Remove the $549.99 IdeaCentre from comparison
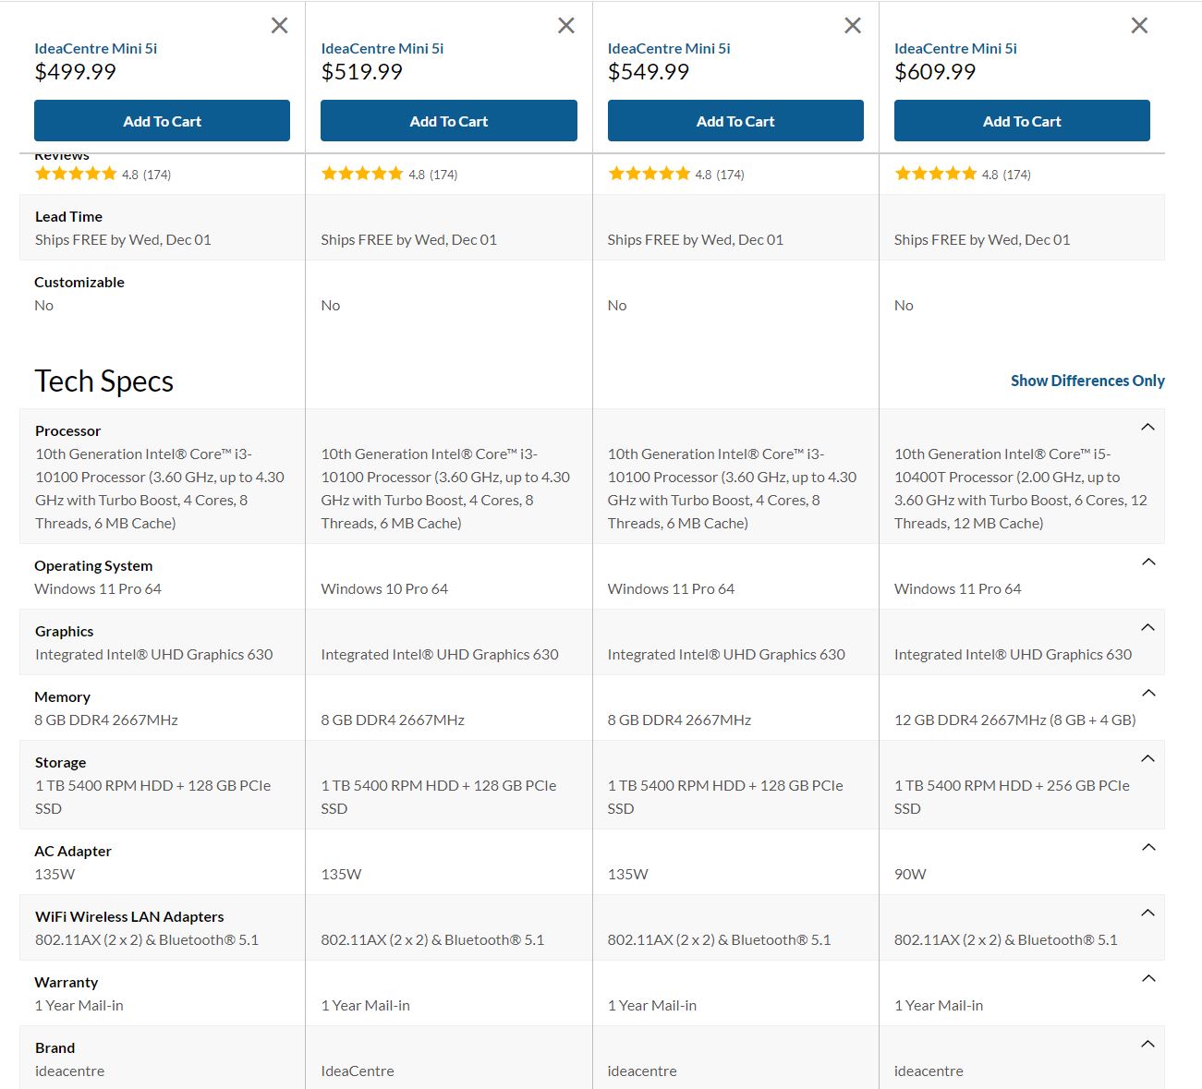 tap(853, 26)
